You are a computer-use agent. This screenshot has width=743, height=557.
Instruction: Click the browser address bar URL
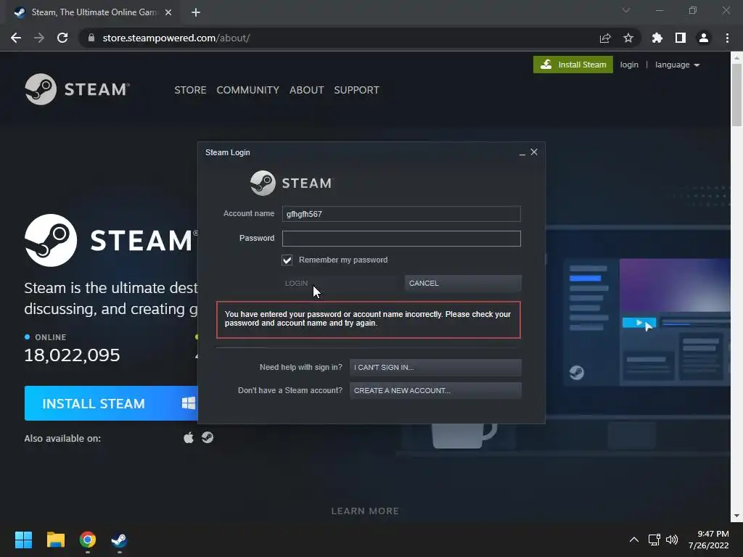click(176, 38)
